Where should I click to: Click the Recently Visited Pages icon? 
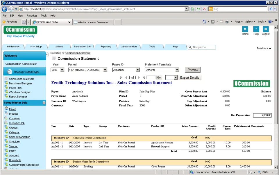9,72
